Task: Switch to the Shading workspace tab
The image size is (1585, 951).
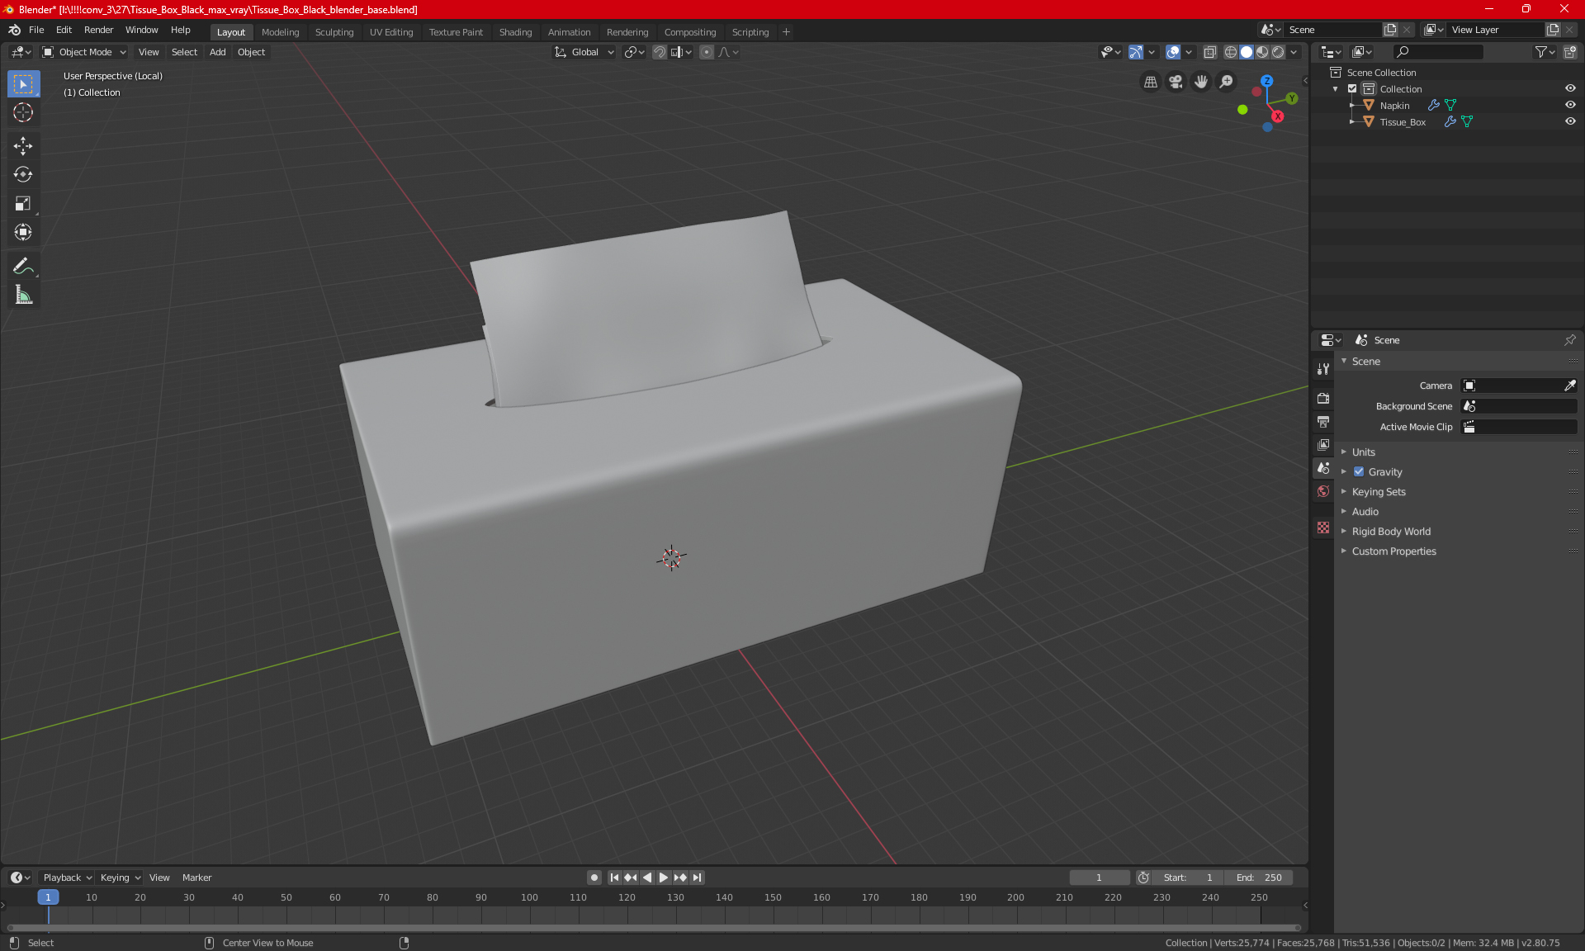Action: click(515, 32)
